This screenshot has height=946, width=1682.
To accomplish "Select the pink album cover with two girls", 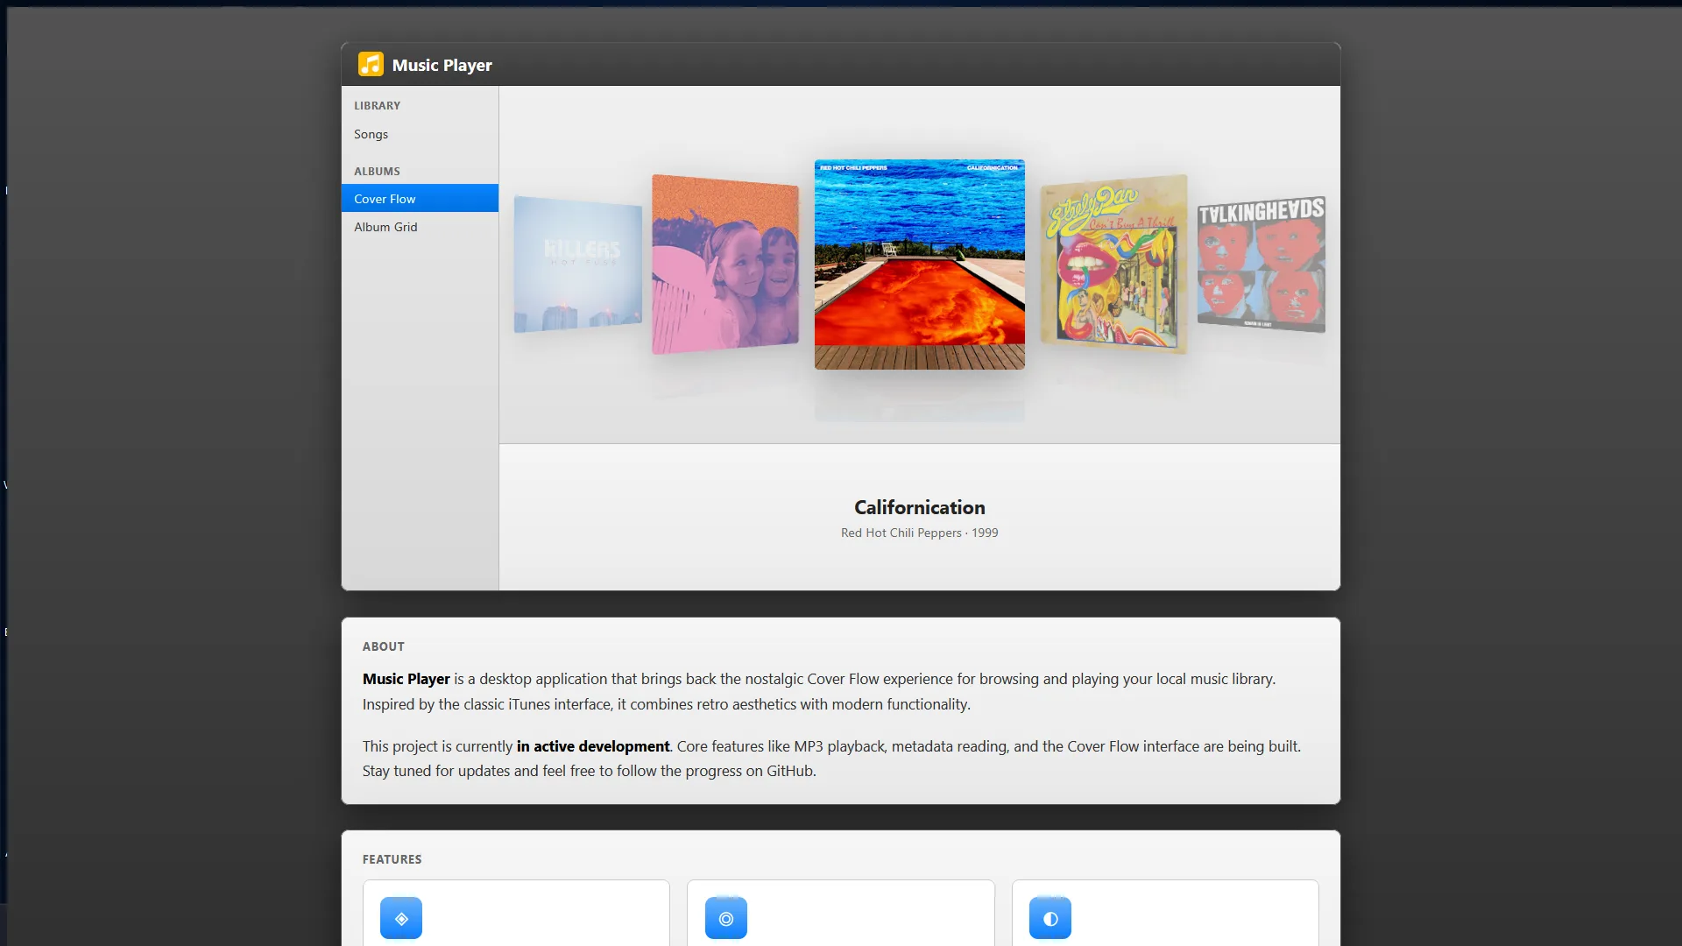I will (x=725, y=264).
